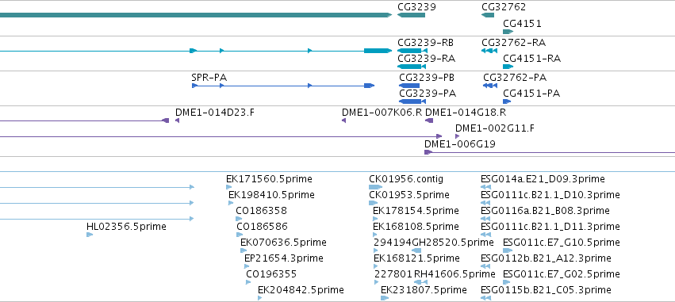Select the CK01956.contig EST block
The width and height of the screenshot is (675, 302).
click(x=375, y=187)
